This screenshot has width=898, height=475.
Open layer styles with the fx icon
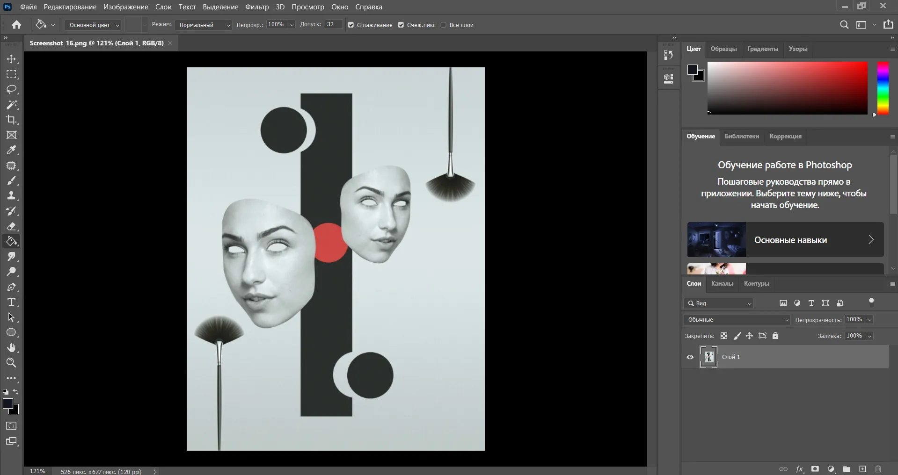coord(800,469)
